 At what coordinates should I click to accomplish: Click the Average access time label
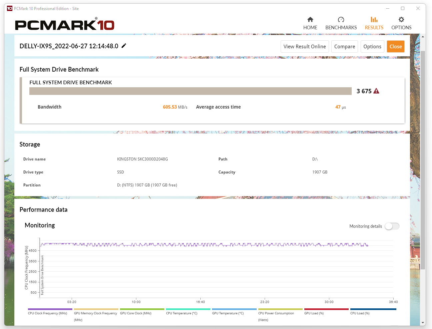click(x=218, y=107)
